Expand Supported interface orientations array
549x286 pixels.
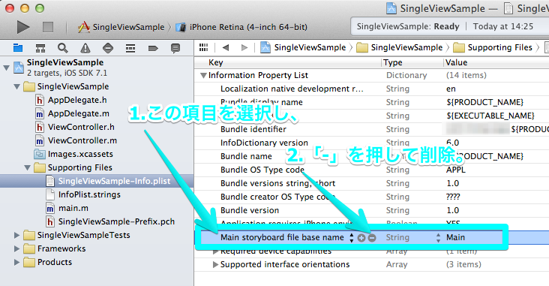(215, 265)
